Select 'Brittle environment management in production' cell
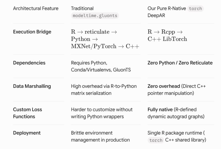This screenshot has height=149, width=221. pos(100,137)
